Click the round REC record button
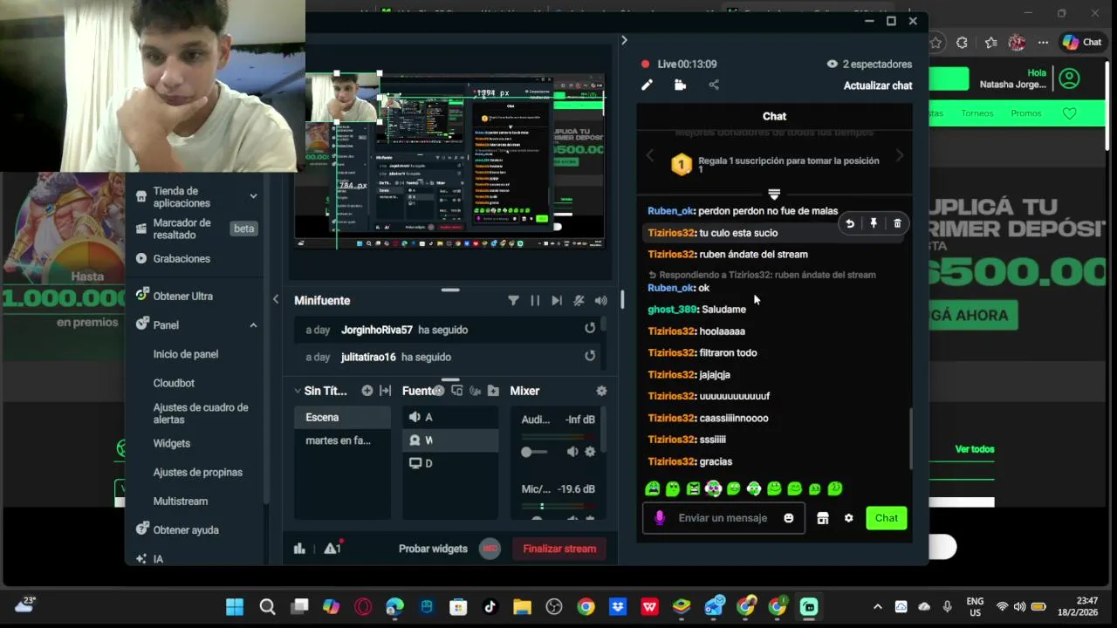The width and height of the screenshot is (1117, 628). tap(490, 549)
